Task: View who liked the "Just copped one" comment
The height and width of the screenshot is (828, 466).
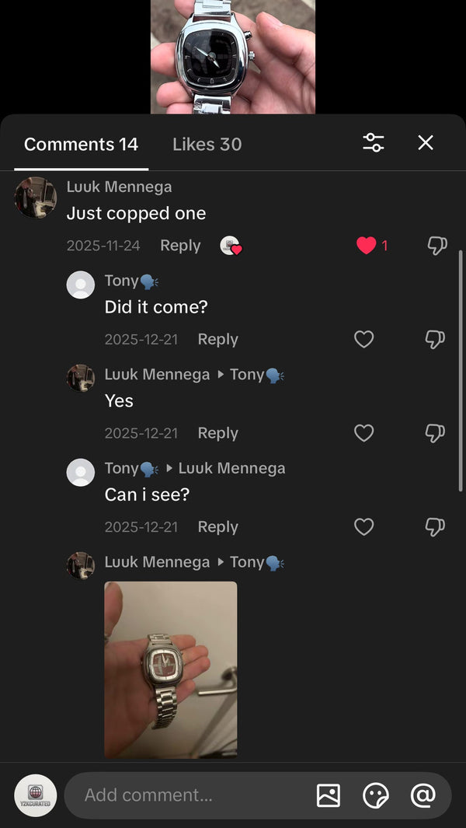Action: [230, 246]
